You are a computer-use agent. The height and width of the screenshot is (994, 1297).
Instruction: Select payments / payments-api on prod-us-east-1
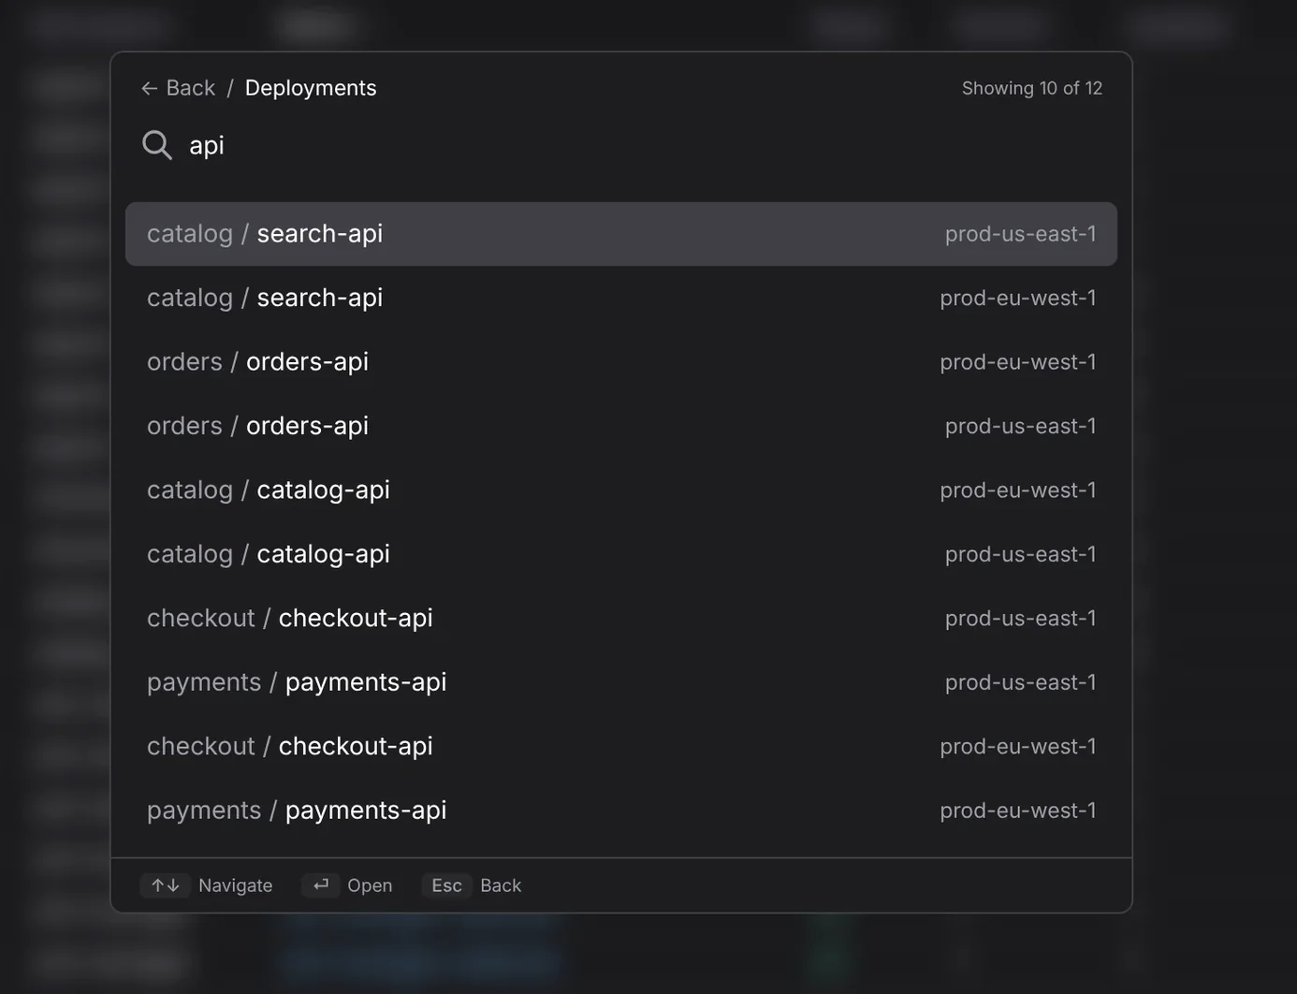coord(621,682)
